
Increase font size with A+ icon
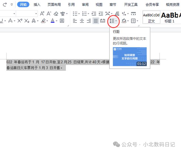coord(42,14)
